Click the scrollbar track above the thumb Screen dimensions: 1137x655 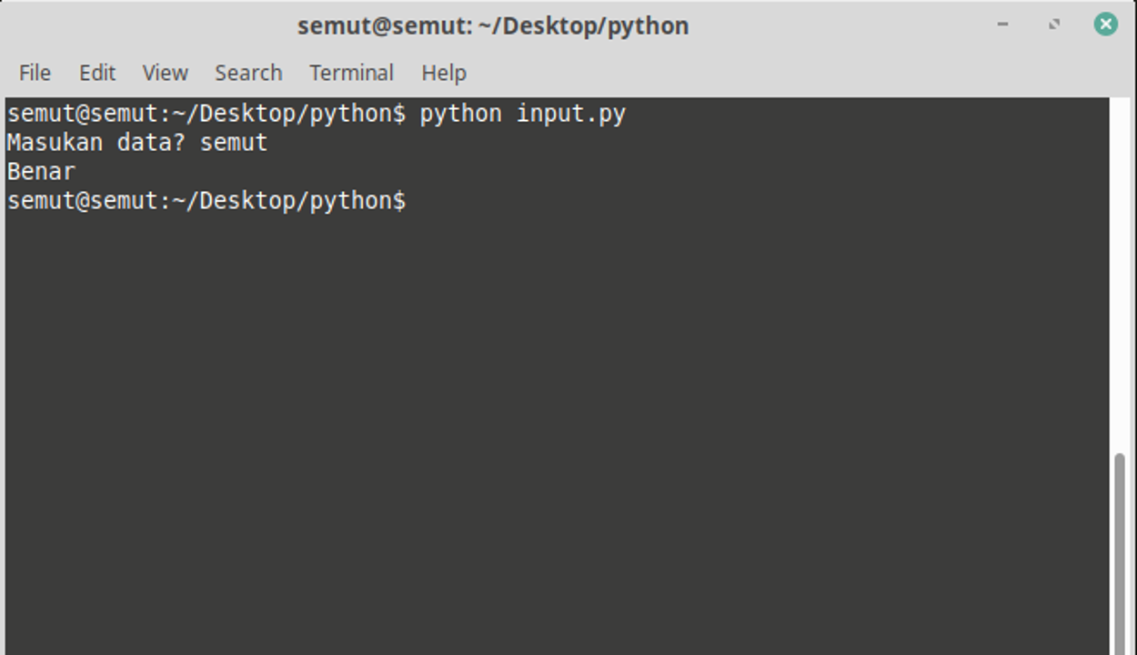point(1120,273)
